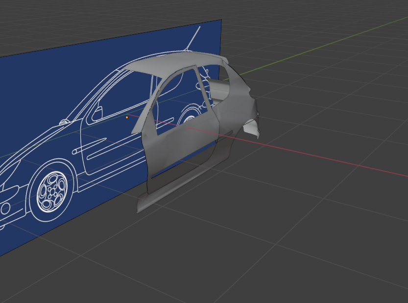The height and width of the screenshot is (303, 408).
Task: Select the rear bumper mesh fragment
Action: (251, 129)
